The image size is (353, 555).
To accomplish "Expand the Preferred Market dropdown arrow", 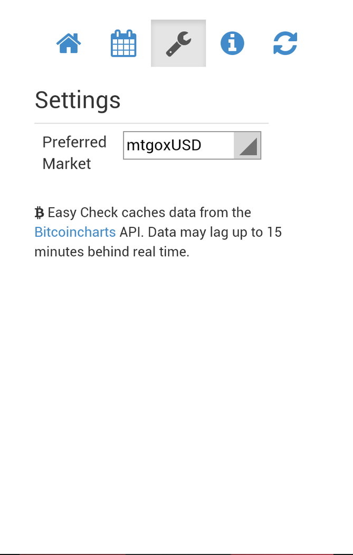I will click(x=247, y=145).
